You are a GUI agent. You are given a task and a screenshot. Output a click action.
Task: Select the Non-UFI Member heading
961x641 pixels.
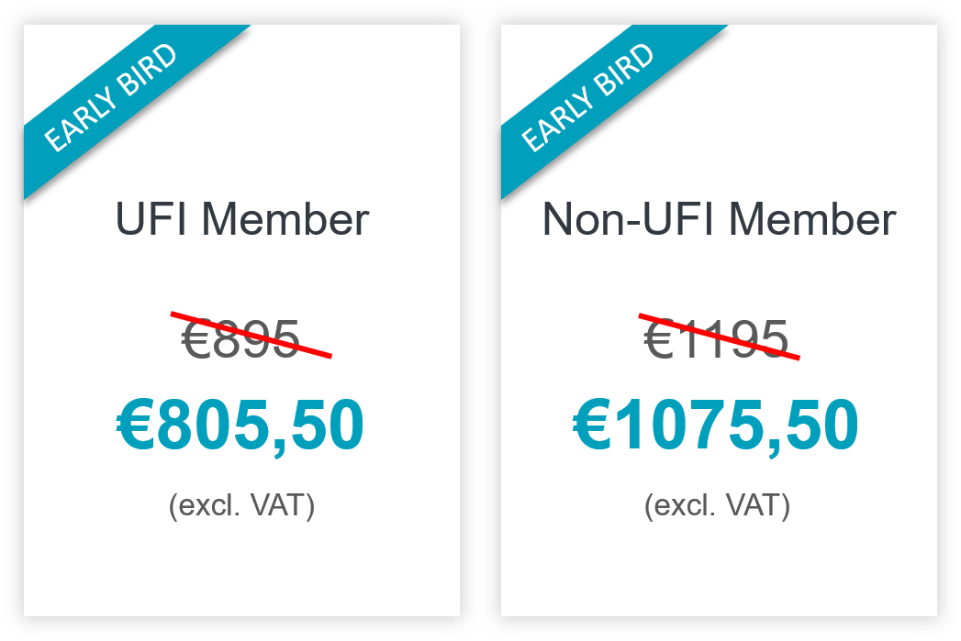[719, 220]
